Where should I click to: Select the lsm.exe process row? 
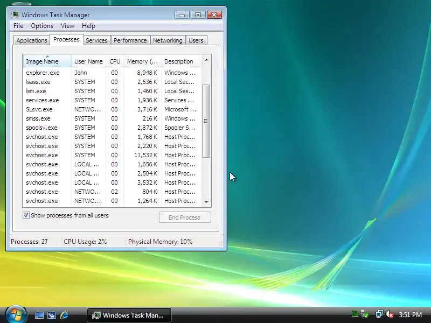113,91
